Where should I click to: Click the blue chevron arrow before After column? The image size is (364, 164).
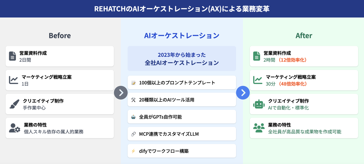(x=243, y=93)
